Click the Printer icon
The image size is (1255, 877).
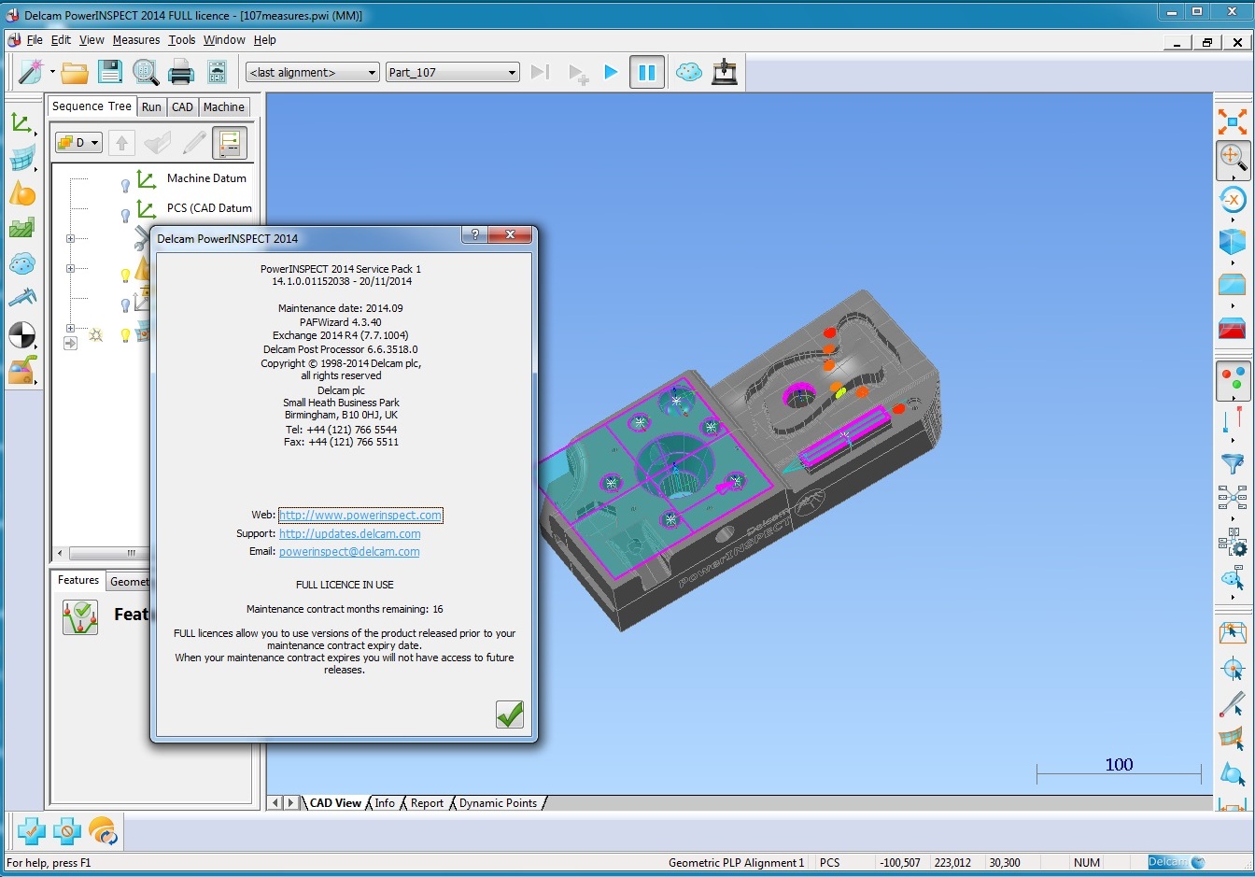[181, 72]
